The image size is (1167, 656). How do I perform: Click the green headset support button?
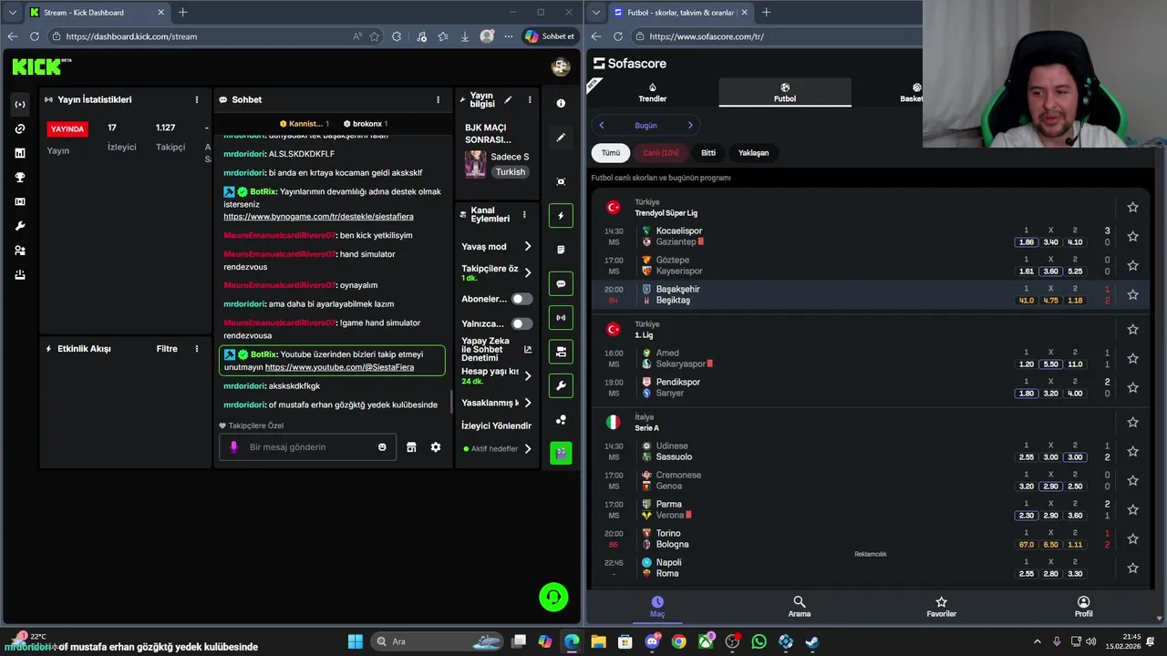[x=553, y=597]
